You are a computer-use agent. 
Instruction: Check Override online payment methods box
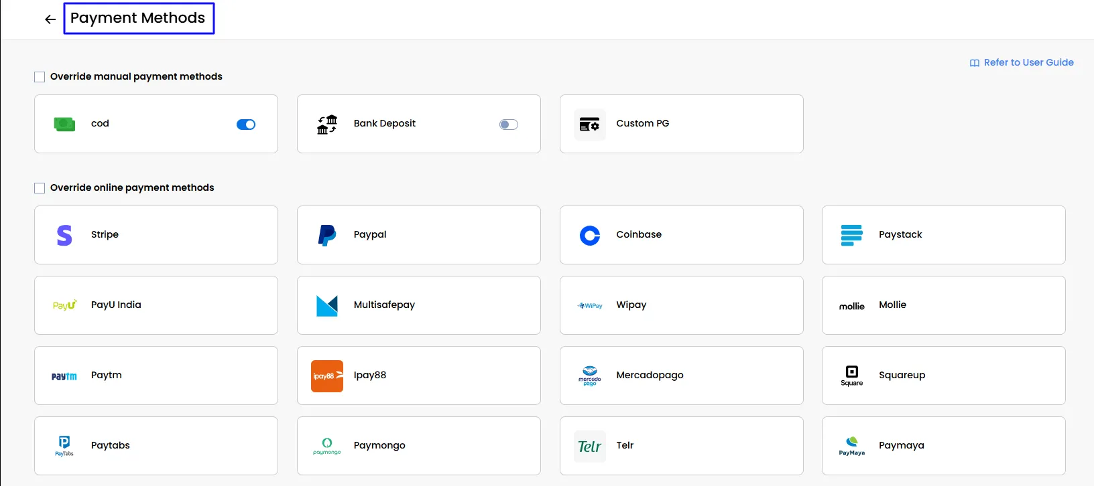[40, 188]
